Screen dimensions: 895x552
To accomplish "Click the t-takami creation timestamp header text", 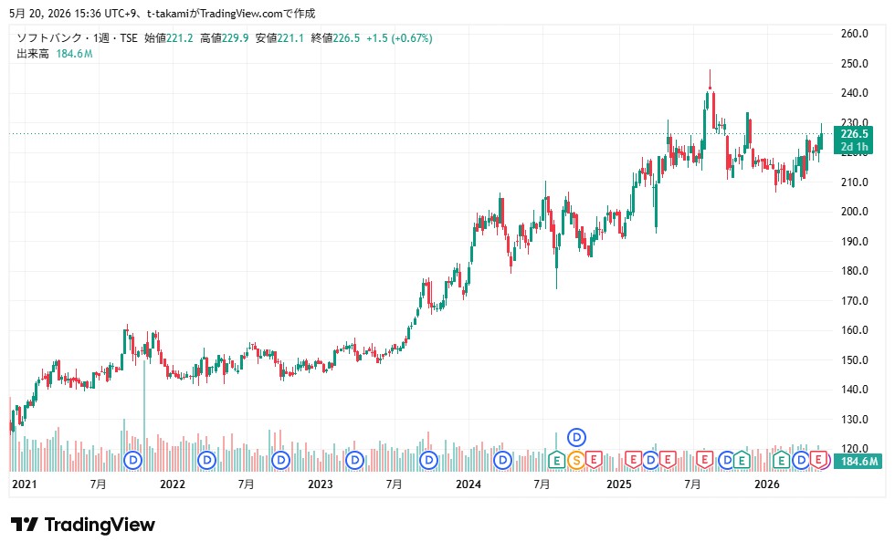I will tap(163, 13).
